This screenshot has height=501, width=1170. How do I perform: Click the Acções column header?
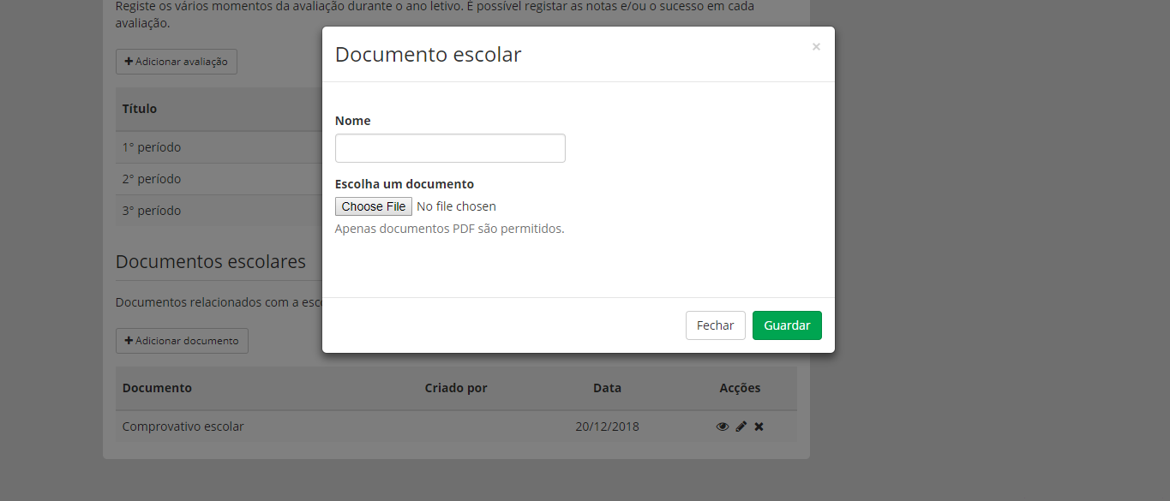(x=740, y=388)
